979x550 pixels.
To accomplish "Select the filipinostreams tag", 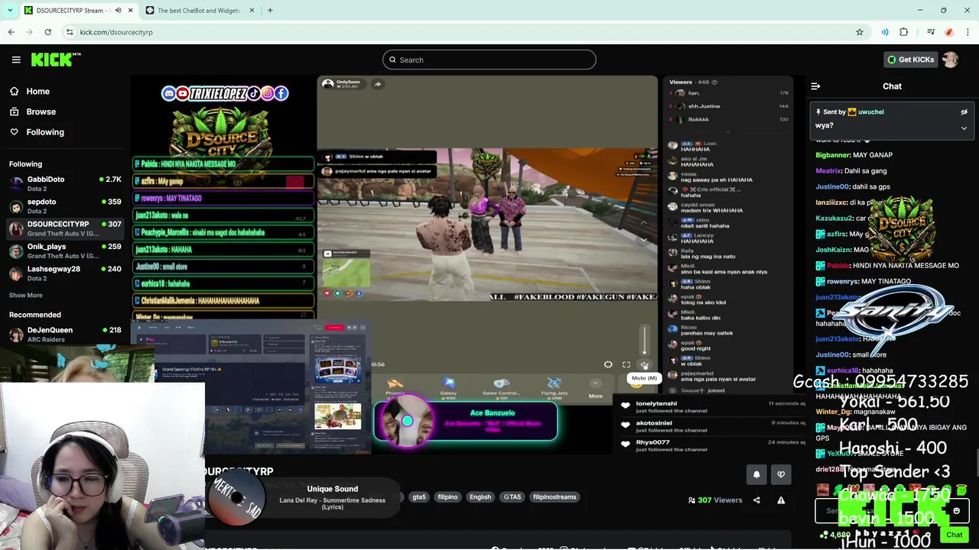I will point(555,497).
